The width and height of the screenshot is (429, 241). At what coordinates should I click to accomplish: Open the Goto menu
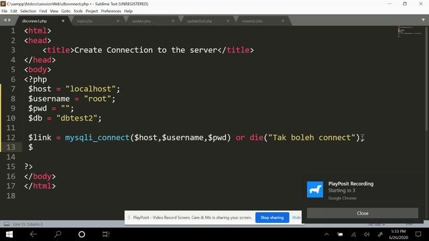tap(66, 11)
